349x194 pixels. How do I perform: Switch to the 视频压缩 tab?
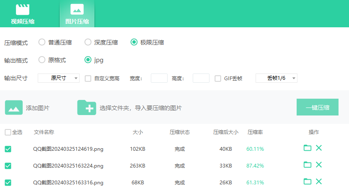pos(23,14)
